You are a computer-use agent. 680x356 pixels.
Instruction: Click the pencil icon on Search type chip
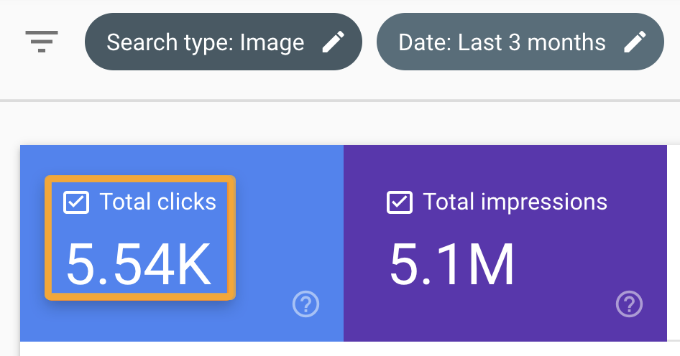pos(333,42)
